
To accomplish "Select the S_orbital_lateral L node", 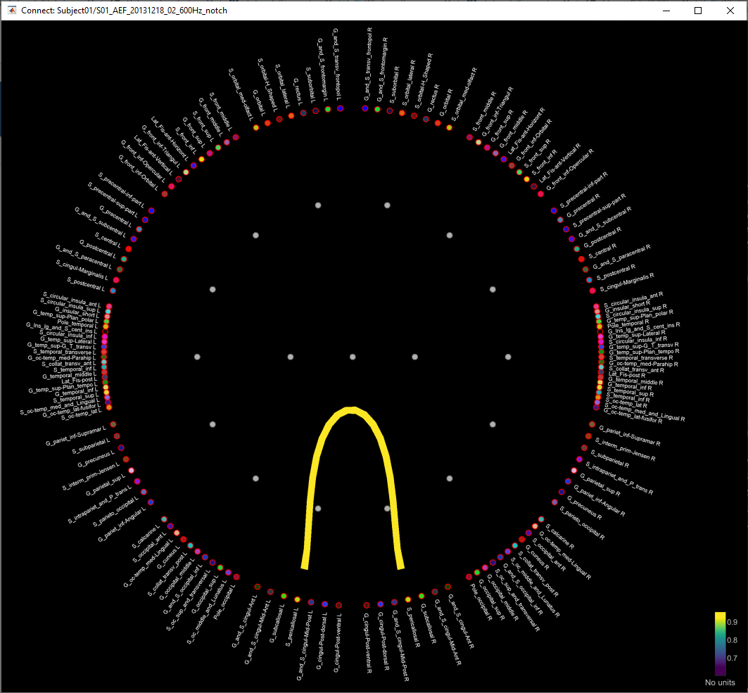I will (291, 116).
